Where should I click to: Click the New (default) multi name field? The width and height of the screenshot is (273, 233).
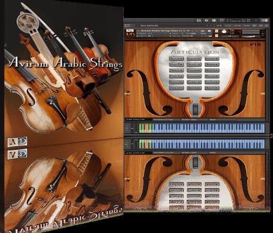click(x=171, y=26)
